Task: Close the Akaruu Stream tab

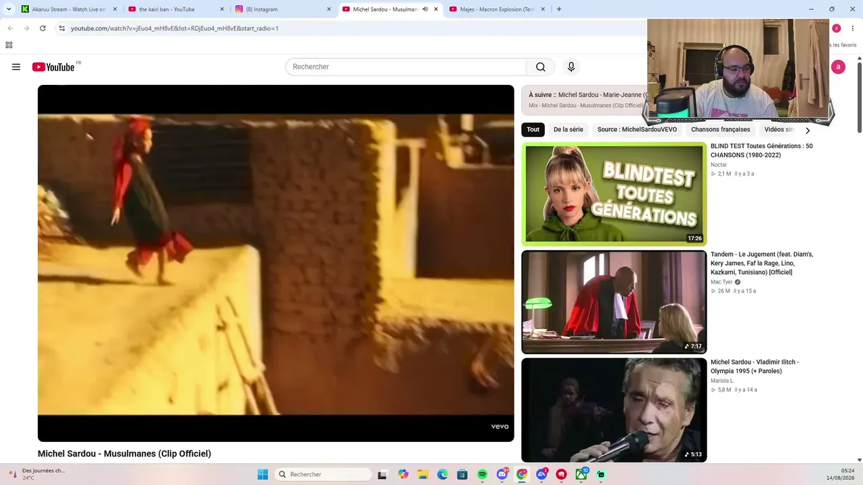Action: point(115,9)
